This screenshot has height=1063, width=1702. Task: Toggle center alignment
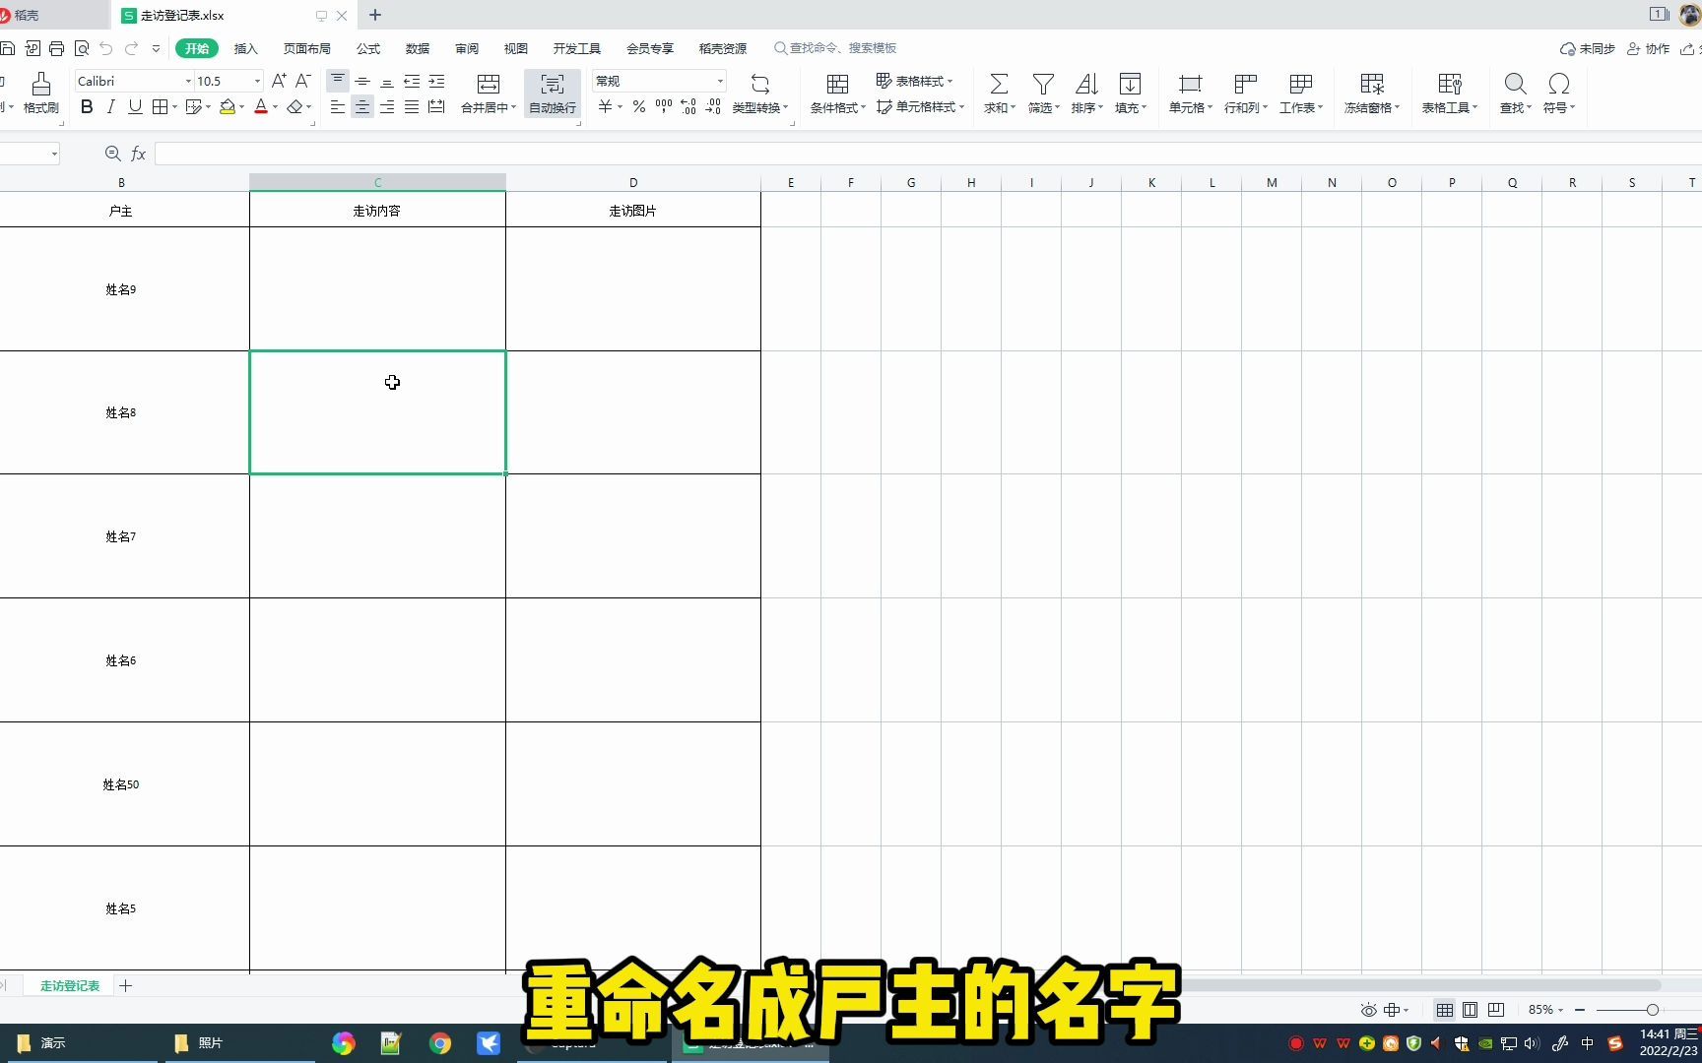click(361, 107)
